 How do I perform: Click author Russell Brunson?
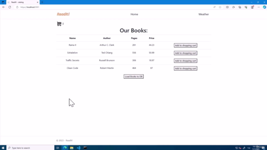[x=107, y=60]
